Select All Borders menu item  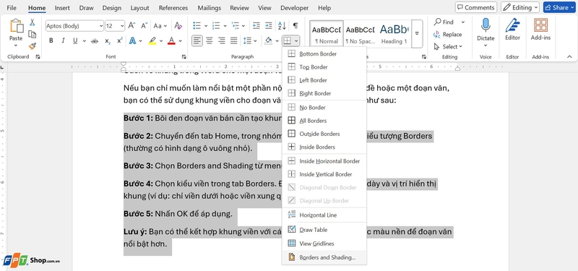tap(324, 121)
